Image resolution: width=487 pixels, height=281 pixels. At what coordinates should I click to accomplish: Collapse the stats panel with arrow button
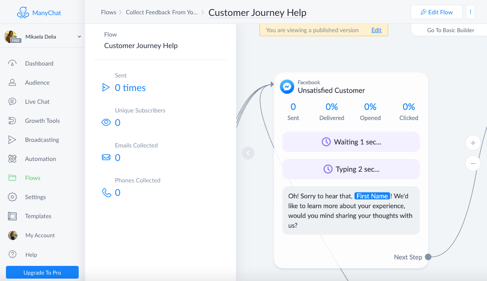coord(248,153)
